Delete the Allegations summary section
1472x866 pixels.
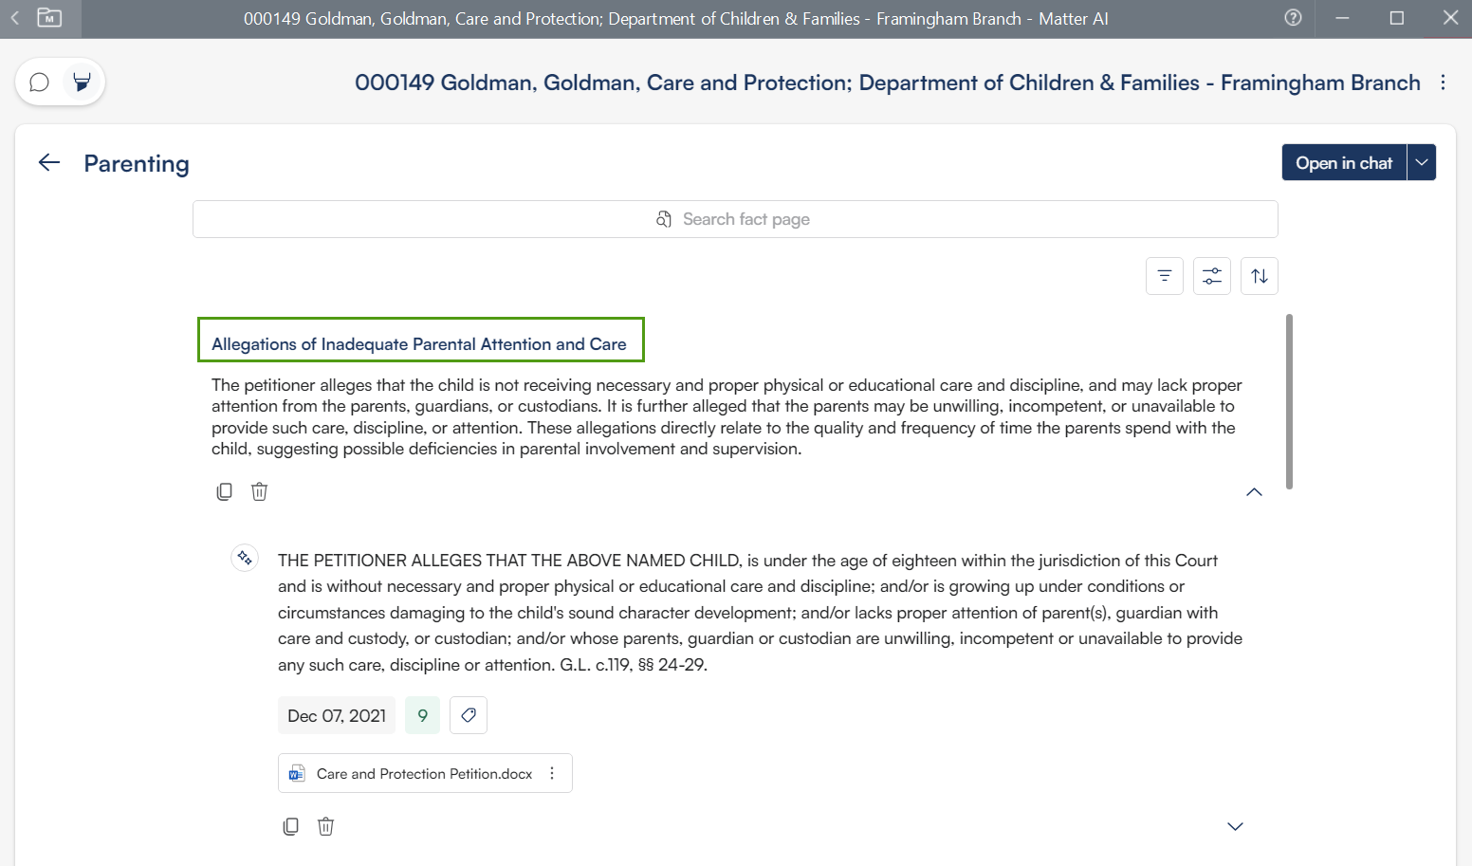(259, 491)
